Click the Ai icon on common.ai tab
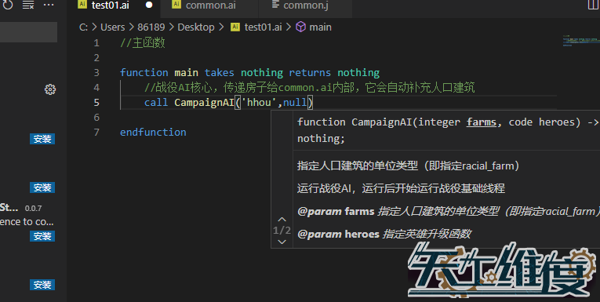The image size is (600, 302). point(176,5)
